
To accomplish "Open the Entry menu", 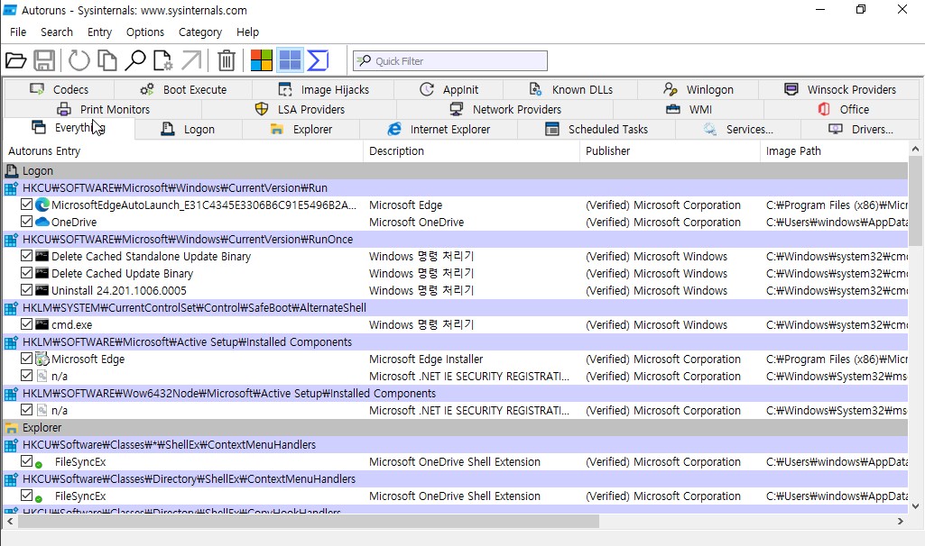I will coord(99,32).
